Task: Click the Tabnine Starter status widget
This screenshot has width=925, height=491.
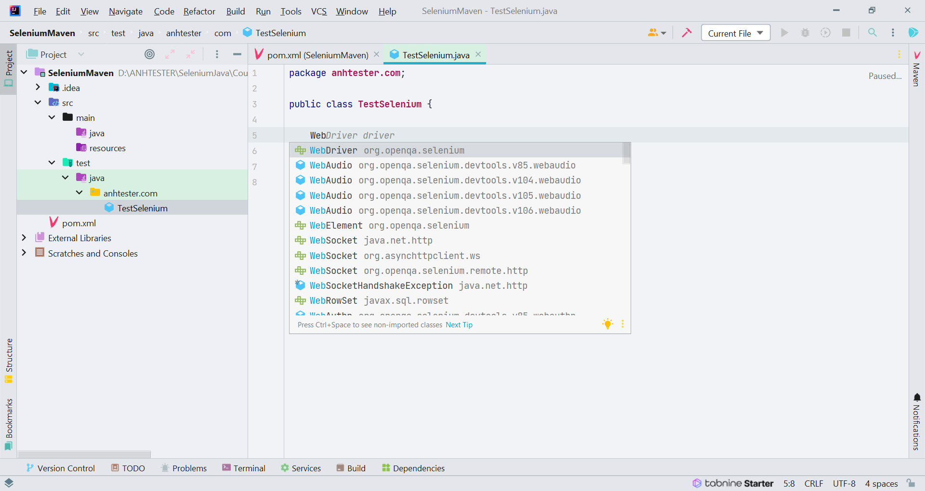Action: pos(733,483)
